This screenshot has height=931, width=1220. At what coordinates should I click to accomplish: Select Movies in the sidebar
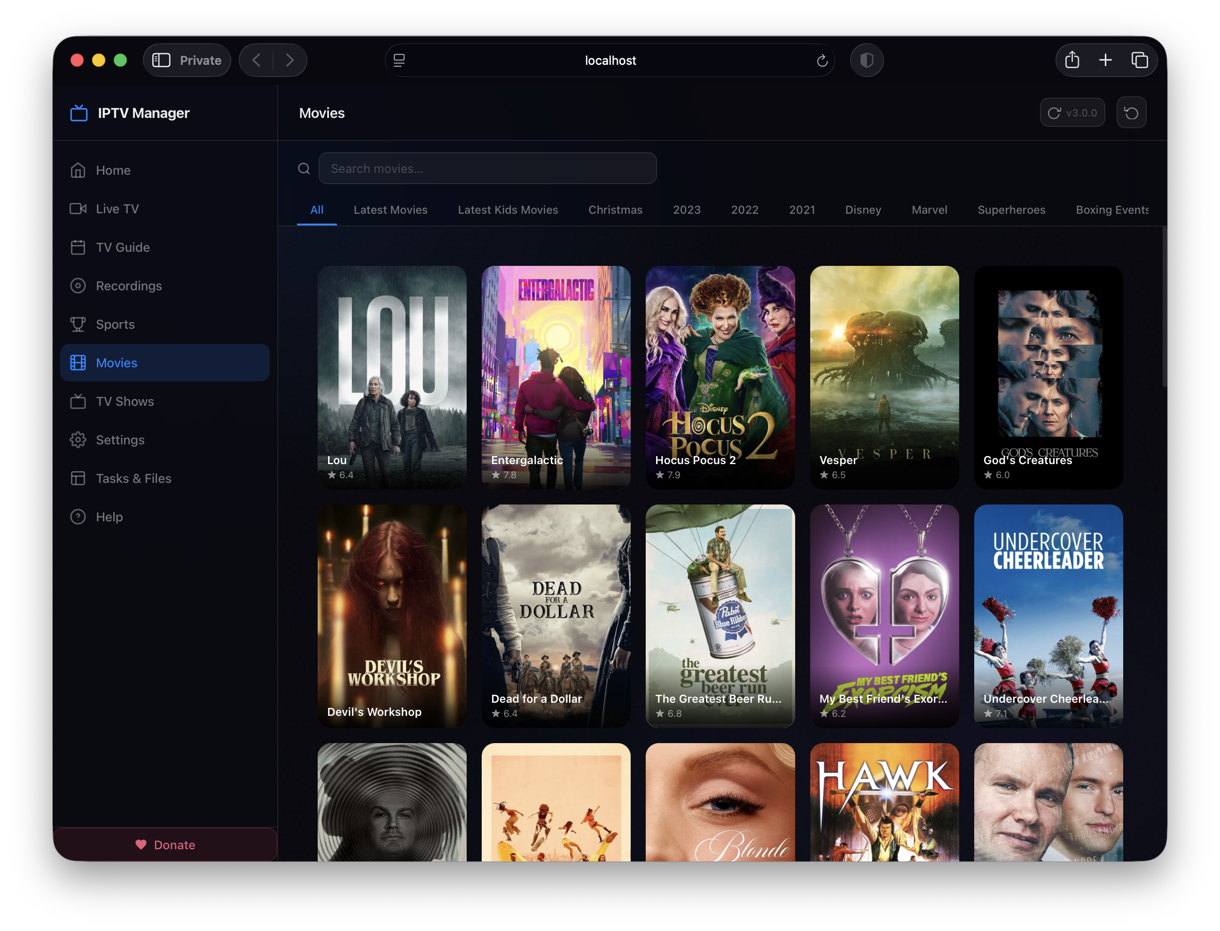point(164,363)
